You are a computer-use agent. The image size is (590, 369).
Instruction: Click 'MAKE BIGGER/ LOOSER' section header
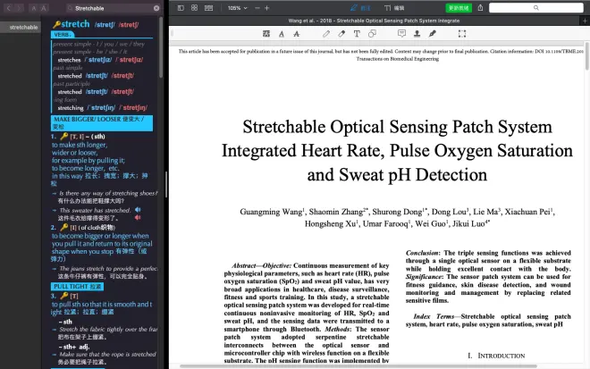coord(102,123)
